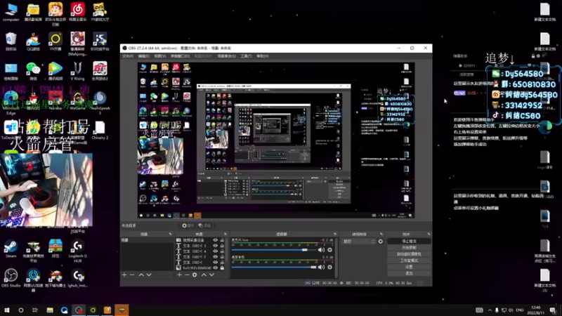Screen dimensions: 562x316
Task: Open File Explorer from the taskbar
Action: [x=50, y=310]
